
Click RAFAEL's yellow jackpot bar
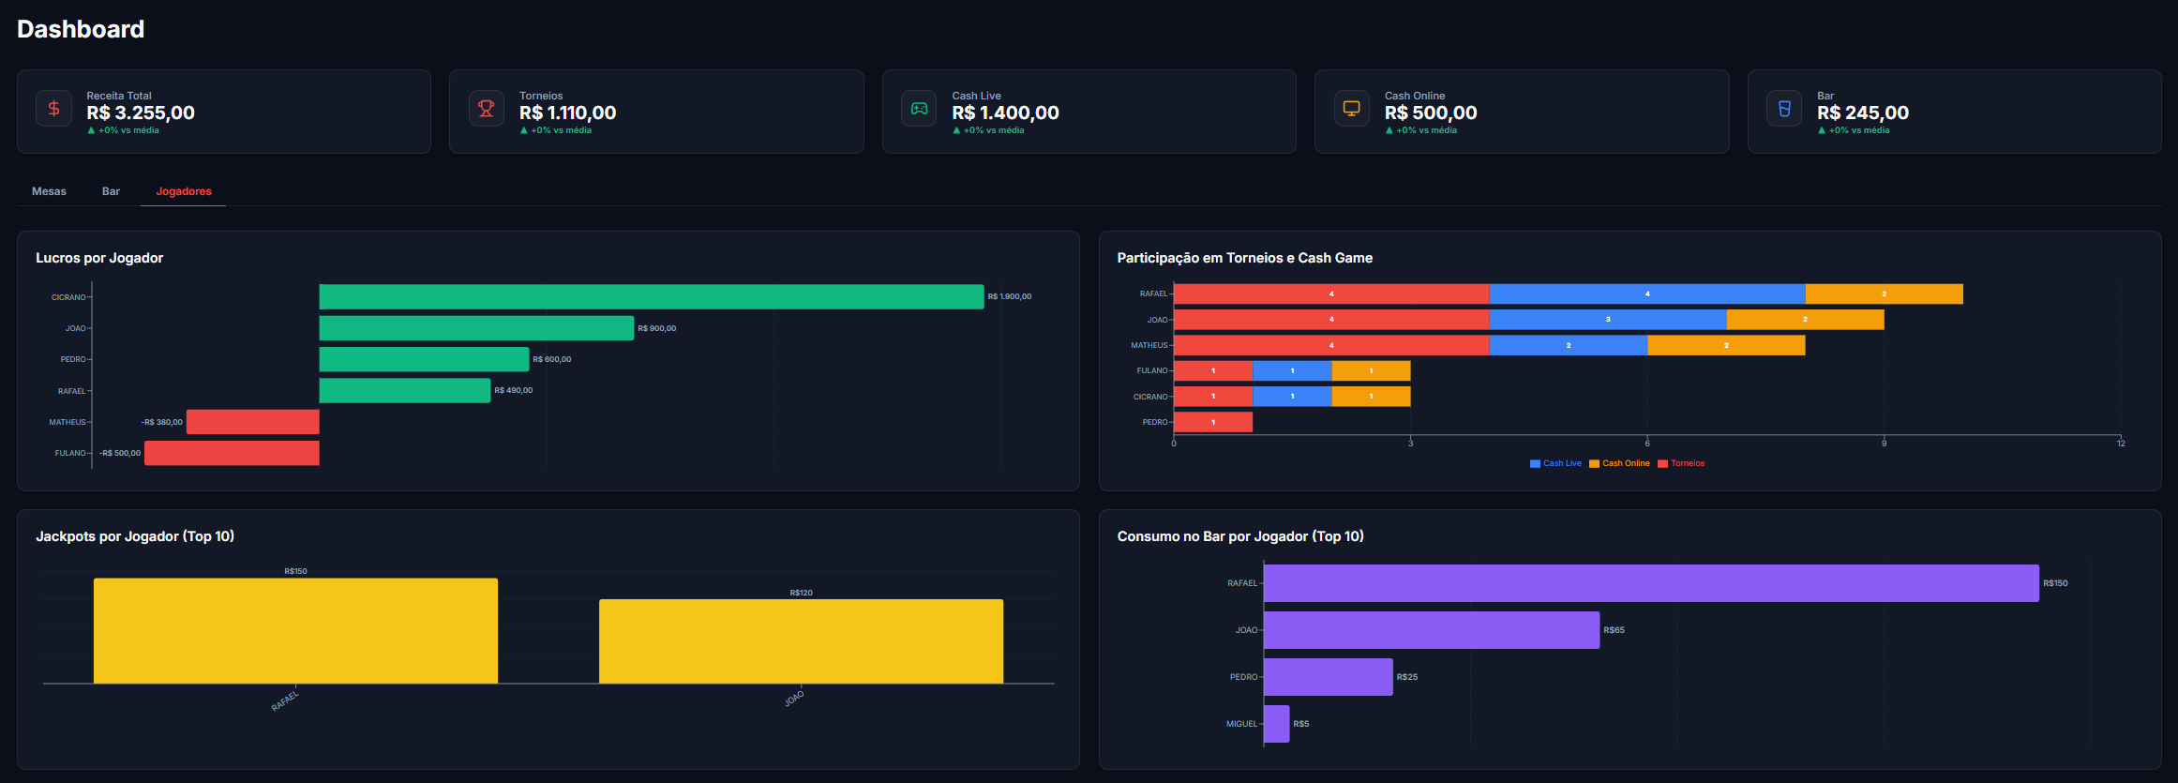tap(295, 631)
